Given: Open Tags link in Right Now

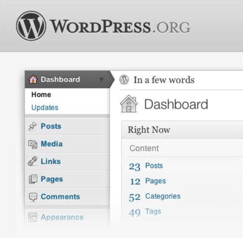Looking at the screenshot, I should 153,211.
